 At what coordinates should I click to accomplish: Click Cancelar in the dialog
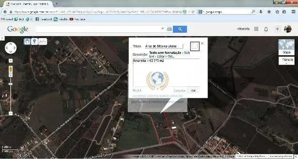(179, 90)
